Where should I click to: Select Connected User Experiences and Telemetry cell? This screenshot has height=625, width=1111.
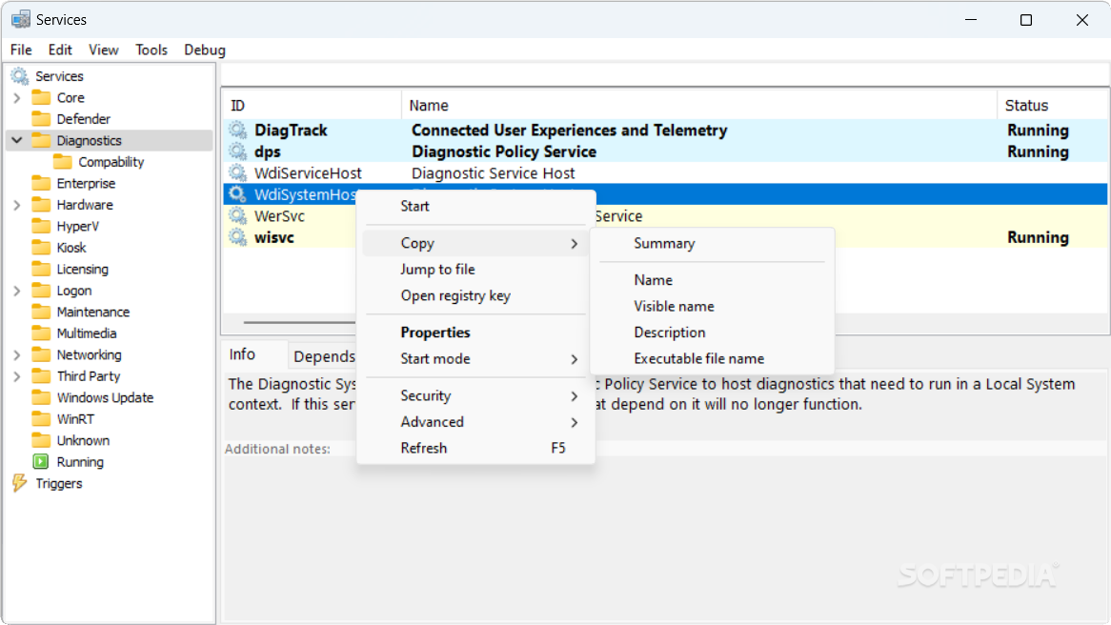coord(570,130)
